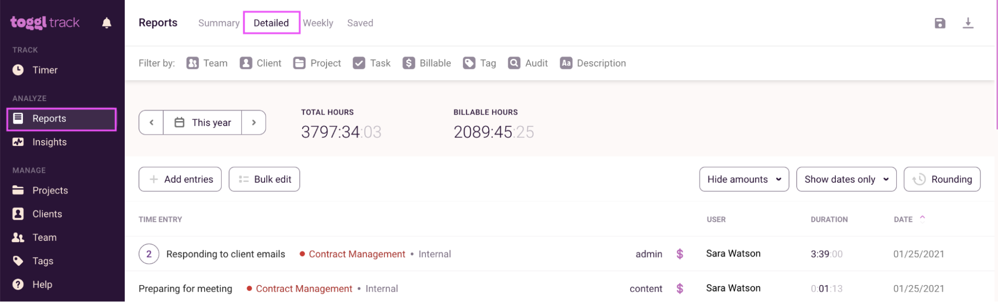Toggle the Billable filter

[x=426, y=63]
